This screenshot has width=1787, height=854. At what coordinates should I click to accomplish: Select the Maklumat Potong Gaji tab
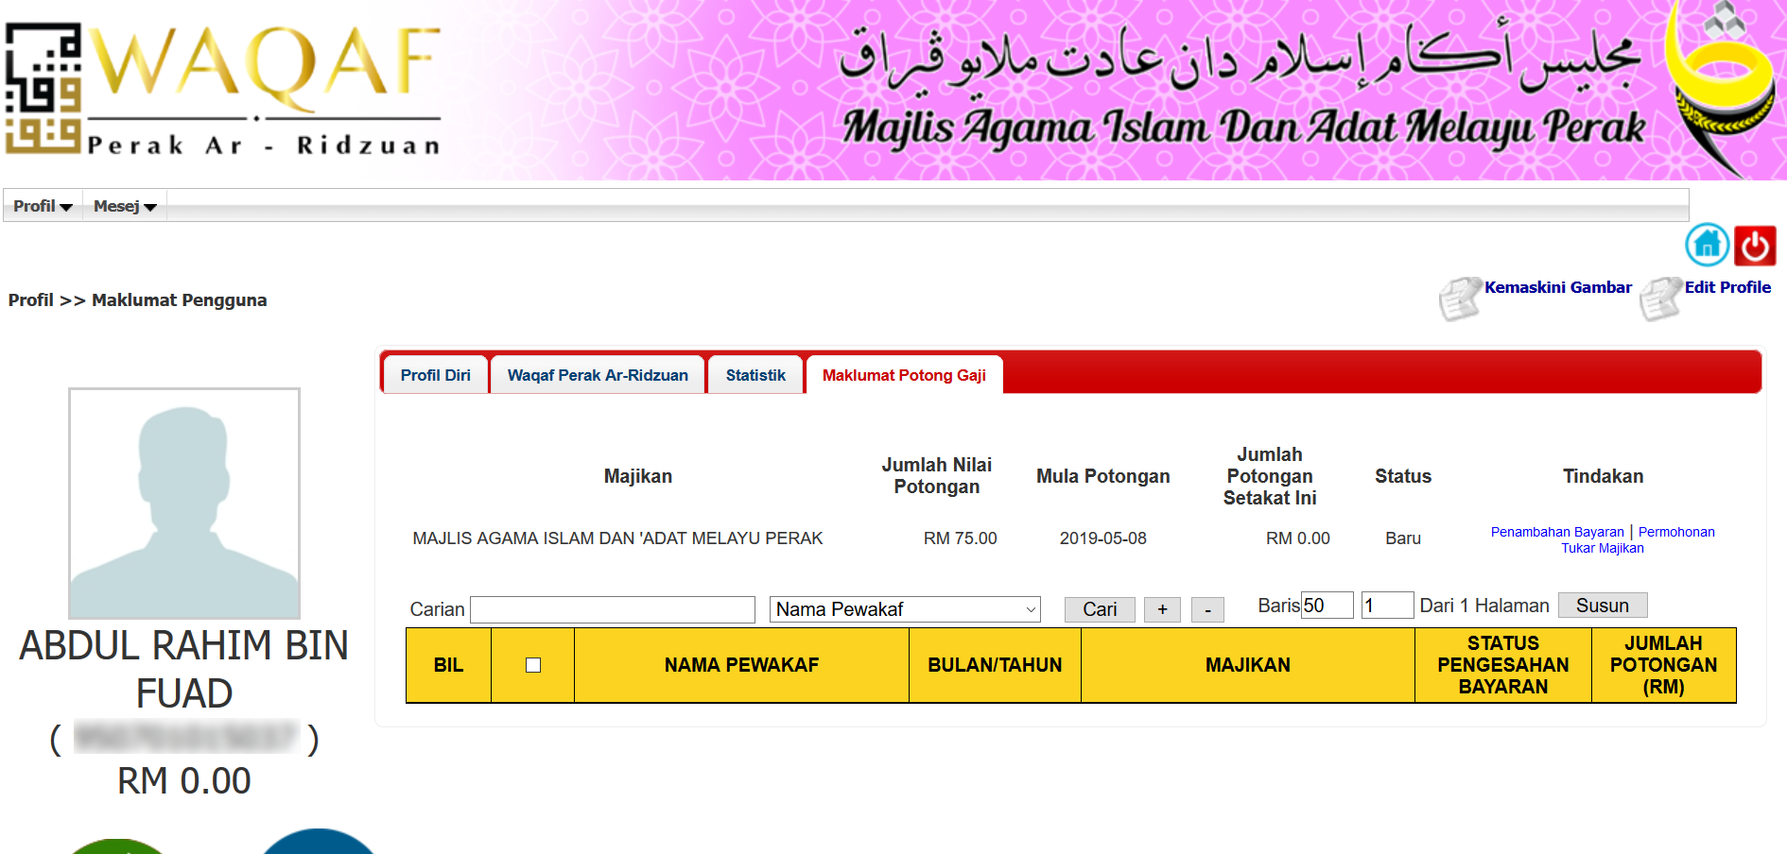click(904, 375)
